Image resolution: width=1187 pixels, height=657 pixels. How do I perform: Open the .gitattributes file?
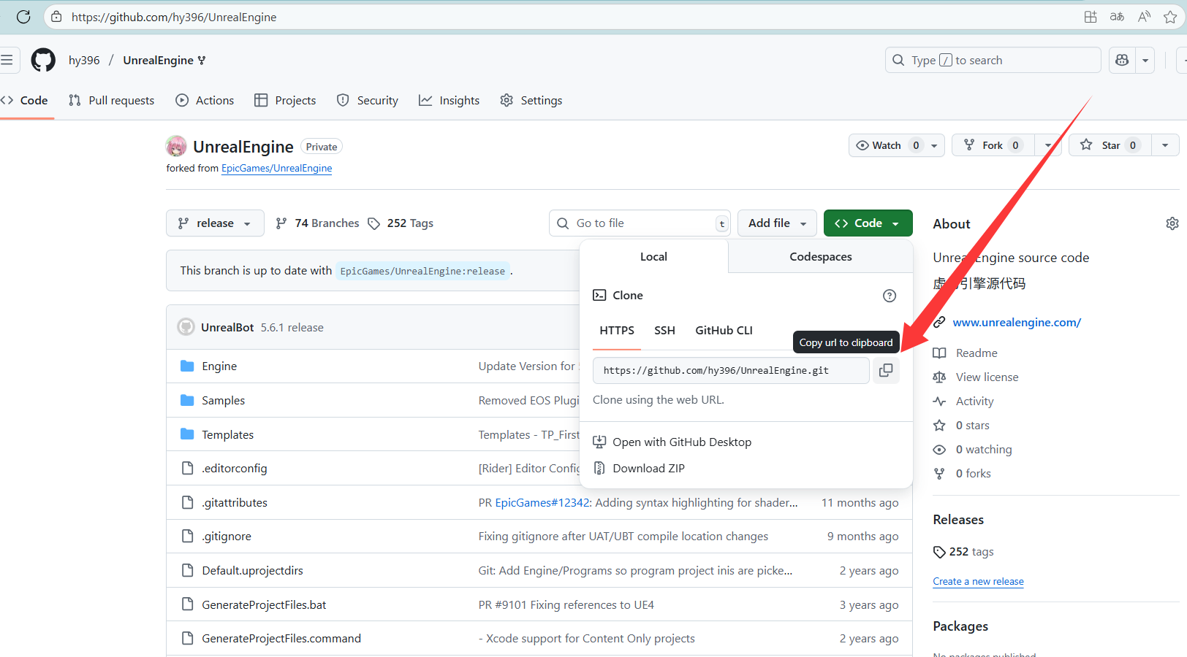(235, 502)
